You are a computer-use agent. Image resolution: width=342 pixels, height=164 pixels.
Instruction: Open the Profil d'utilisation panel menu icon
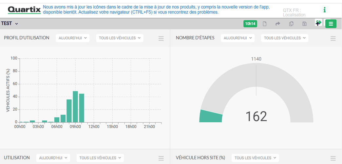pos(161,38)
